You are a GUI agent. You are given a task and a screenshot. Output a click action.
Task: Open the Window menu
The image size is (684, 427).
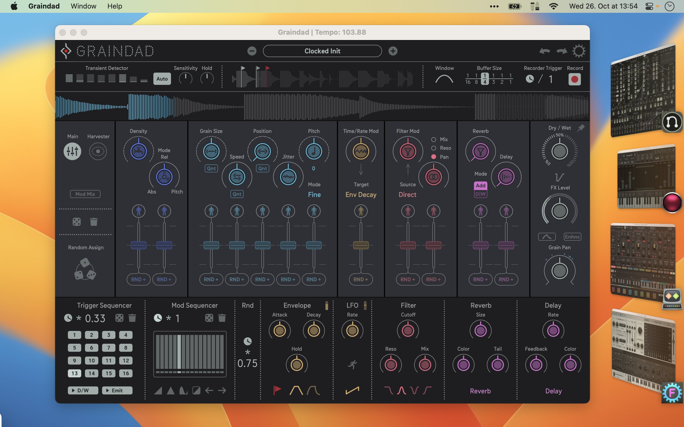[83, 6]
